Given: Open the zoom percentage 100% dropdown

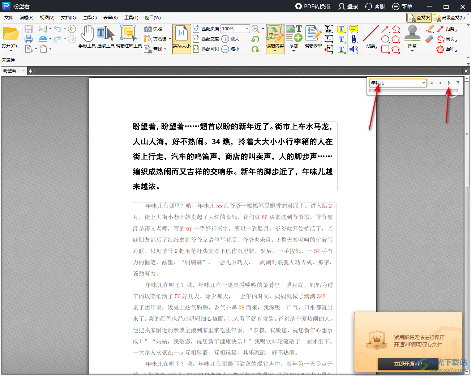Looking at the screenshot, I should [247, 29].
